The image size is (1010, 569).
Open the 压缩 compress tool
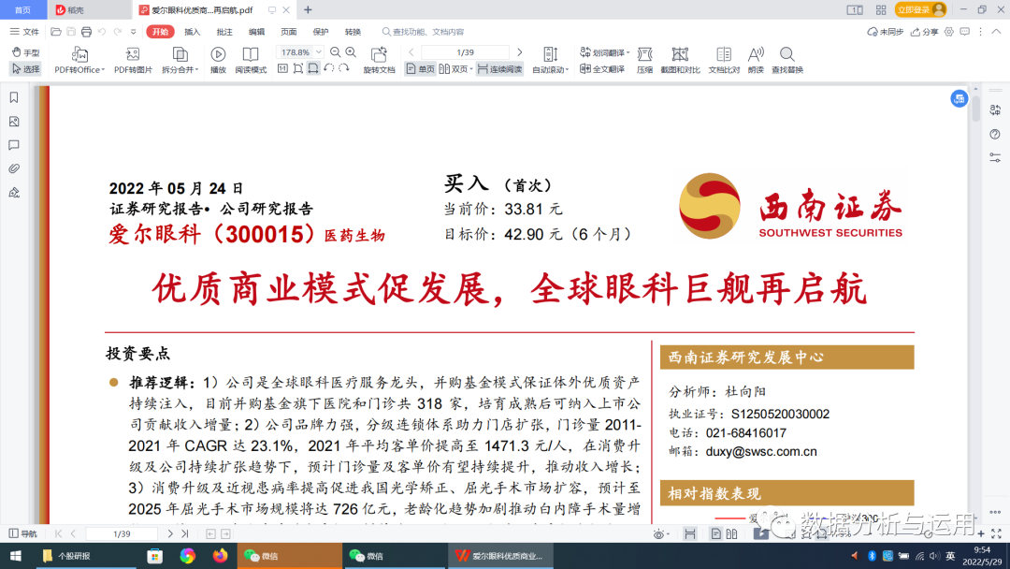pos(644,61)
